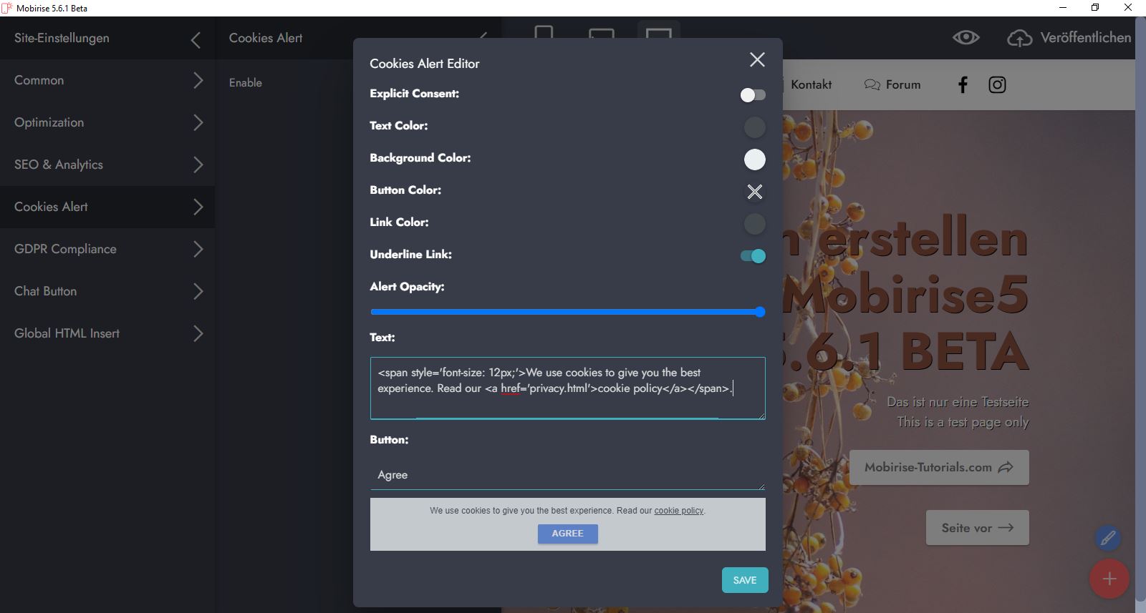Open GDPR Compliance settings
Image resolution: width=1146 pixels, height=613 pixels.
tap(107, 249)
